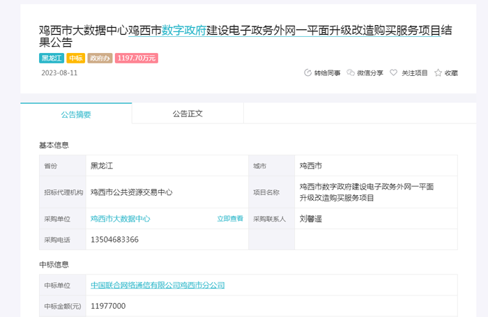
Task: Click the 政府办 category tag
Action: click(x=100, y=58)
